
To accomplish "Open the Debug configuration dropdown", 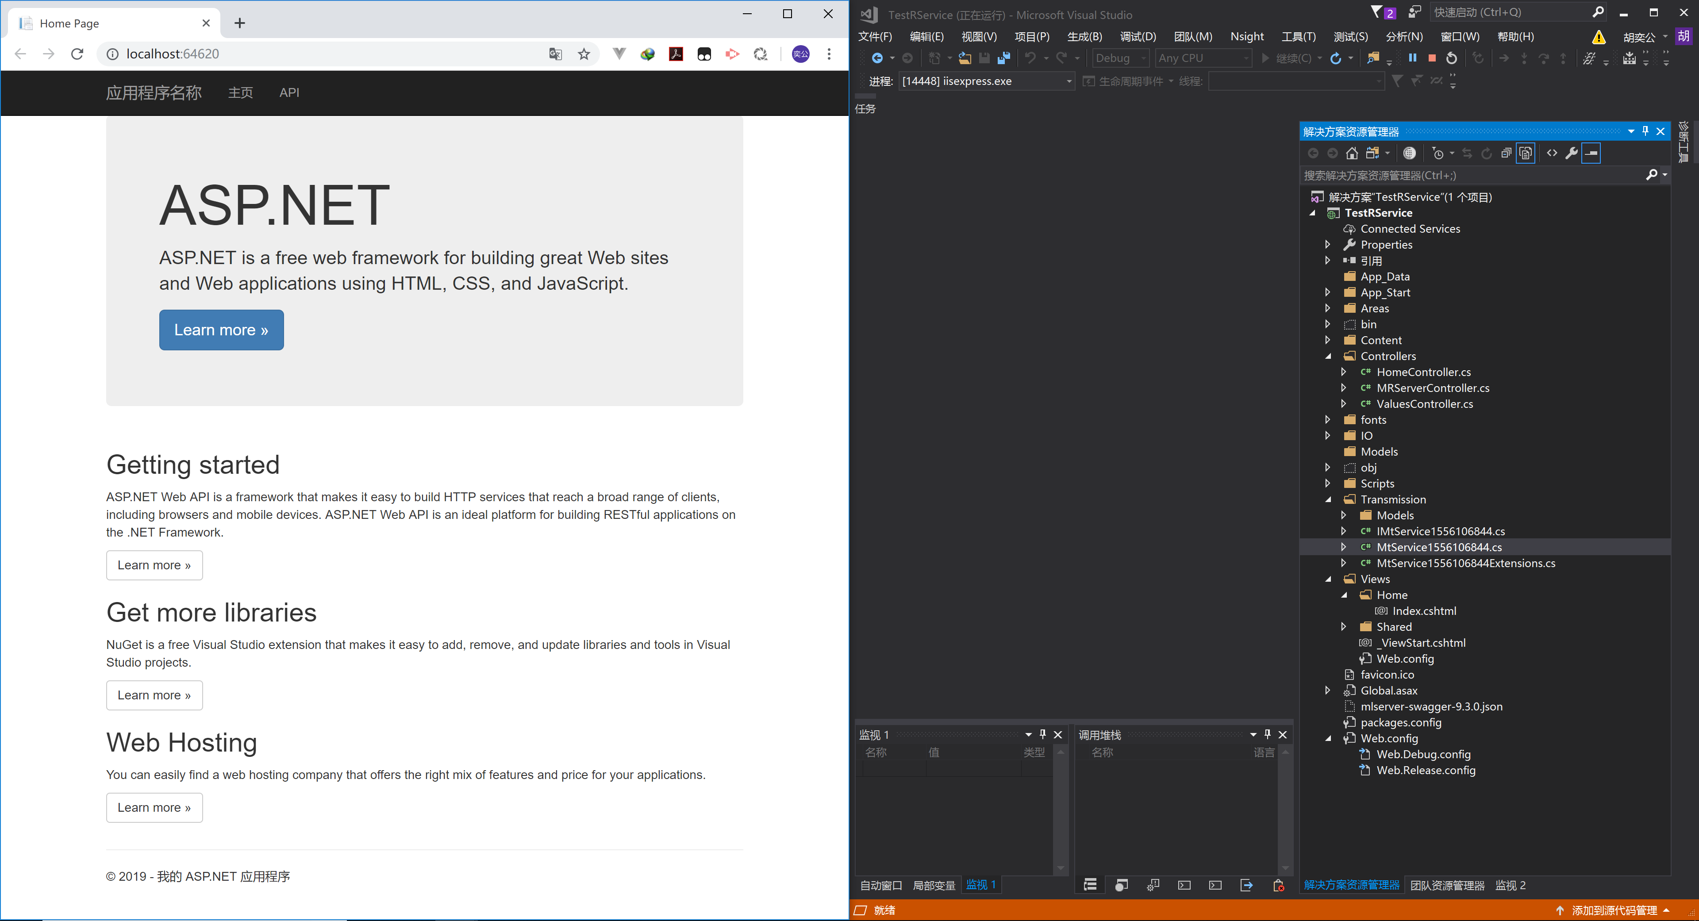I will pos(1119,58).
